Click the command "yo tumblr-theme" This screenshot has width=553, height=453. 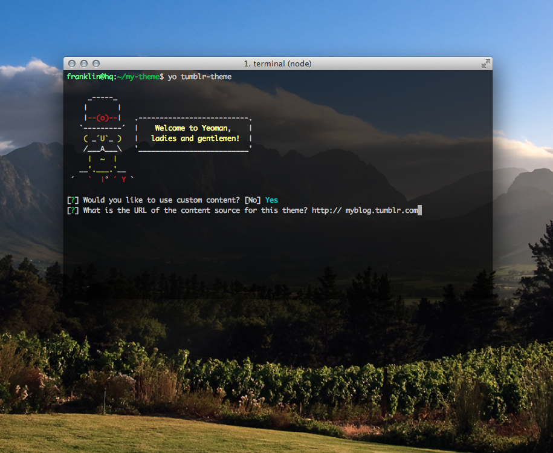click(199, 77)
